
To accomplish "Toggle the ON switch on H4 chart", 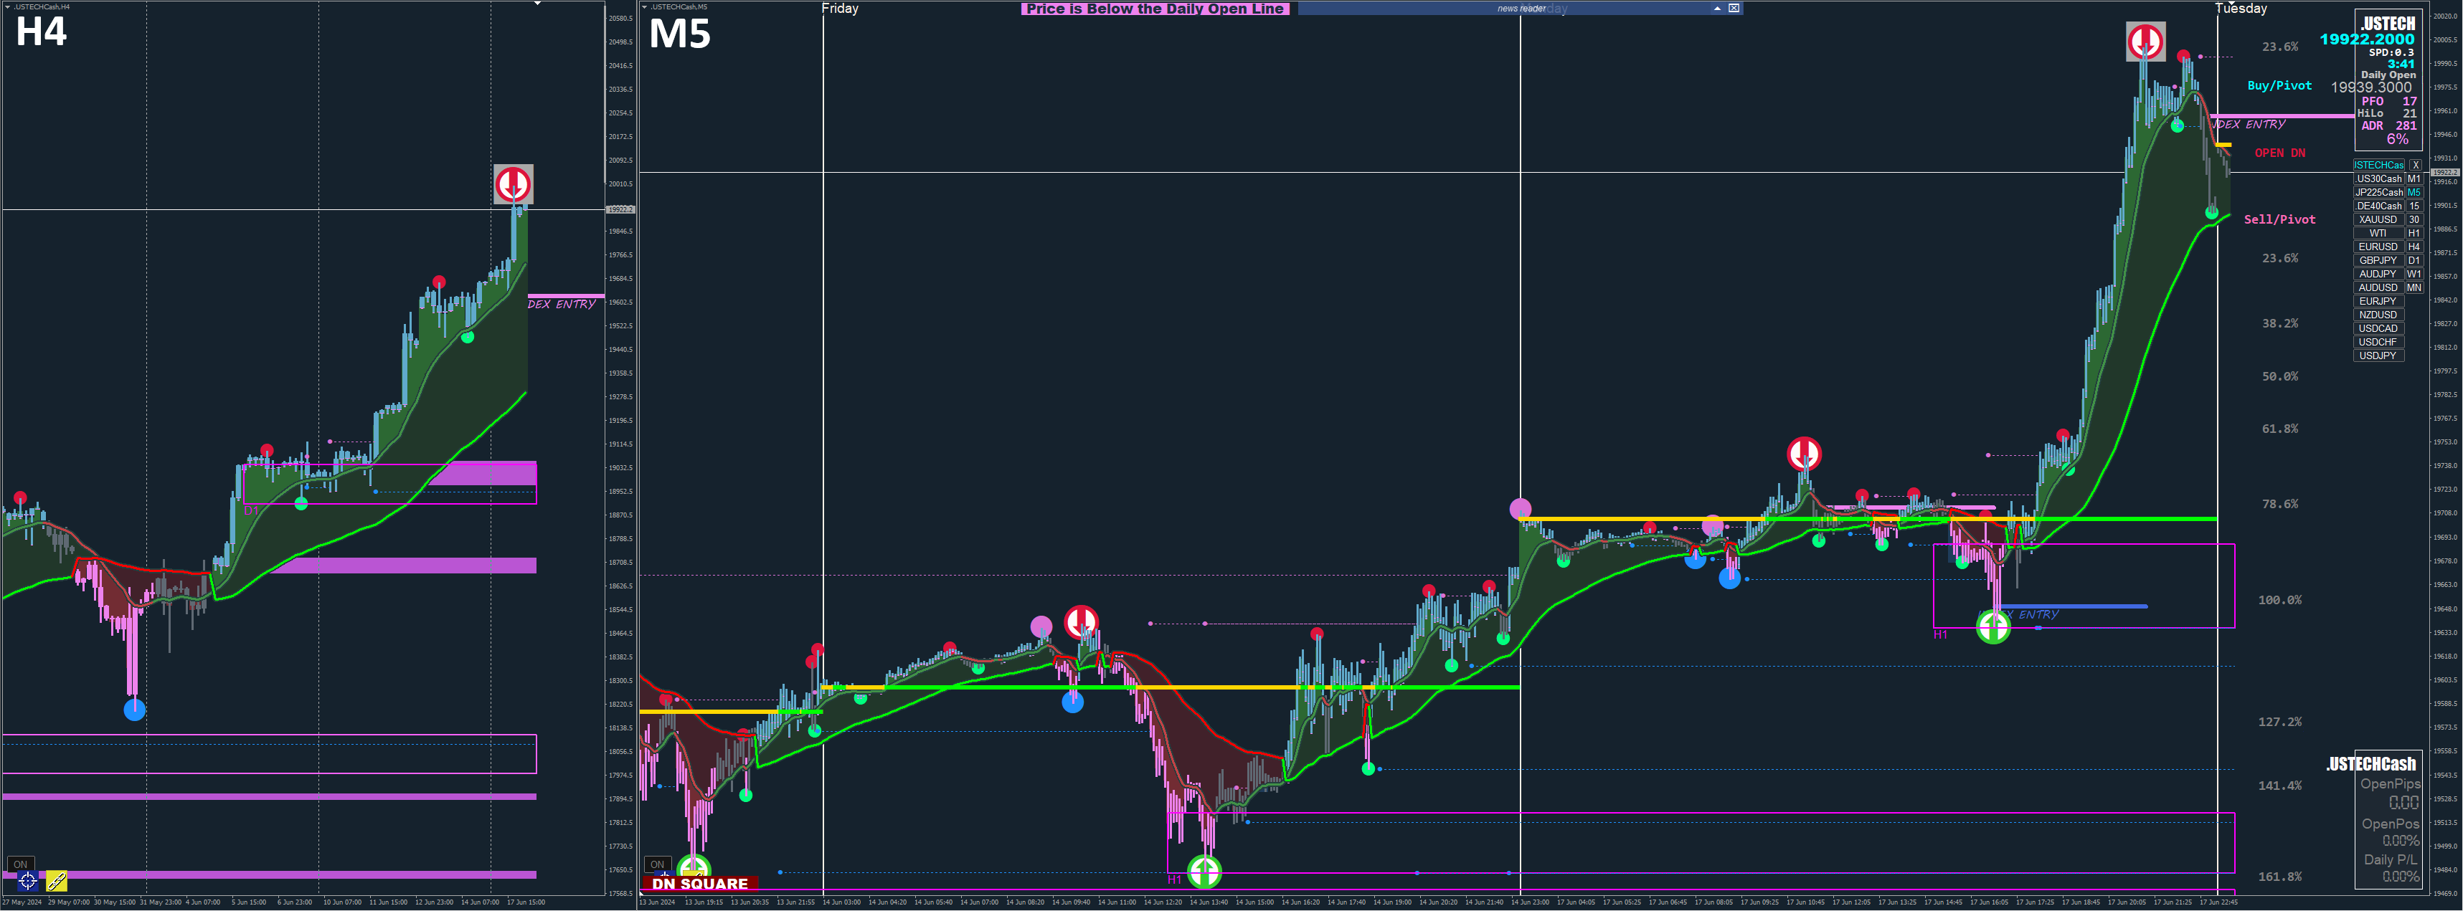I will coord(20,864).
